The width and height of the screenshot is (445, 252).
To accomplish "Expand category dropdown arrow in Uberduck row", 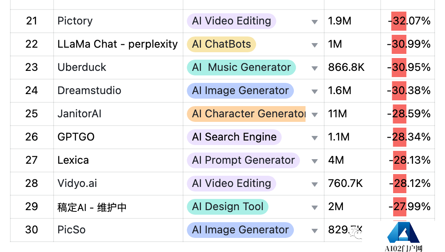I will tap(315, 68).
